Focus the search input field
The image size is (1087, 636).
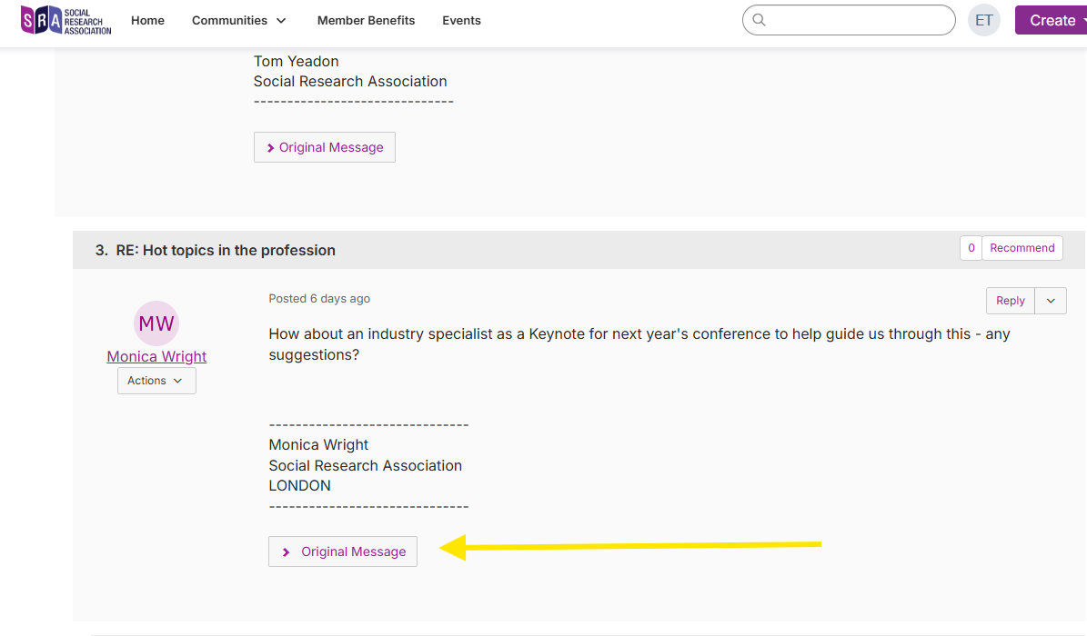click(850, 20)
